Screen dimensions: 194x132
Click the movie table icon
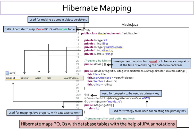tap(7, 73)
